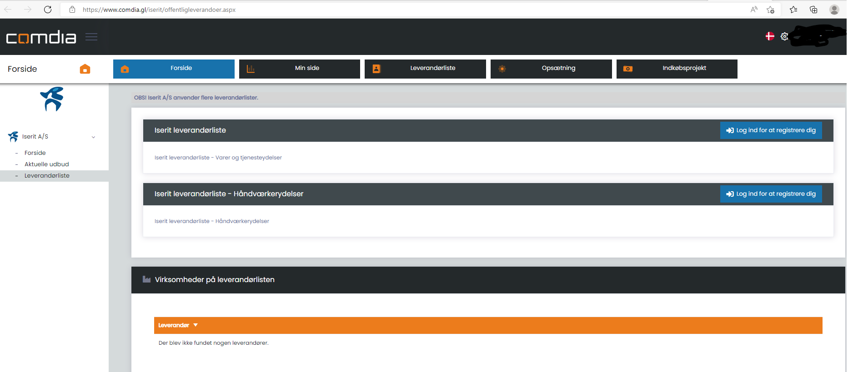This screenshot has width=848, height=372.
Task: Open Aktuelle udbud in the sidebar
Action: [x=47, y=164]
